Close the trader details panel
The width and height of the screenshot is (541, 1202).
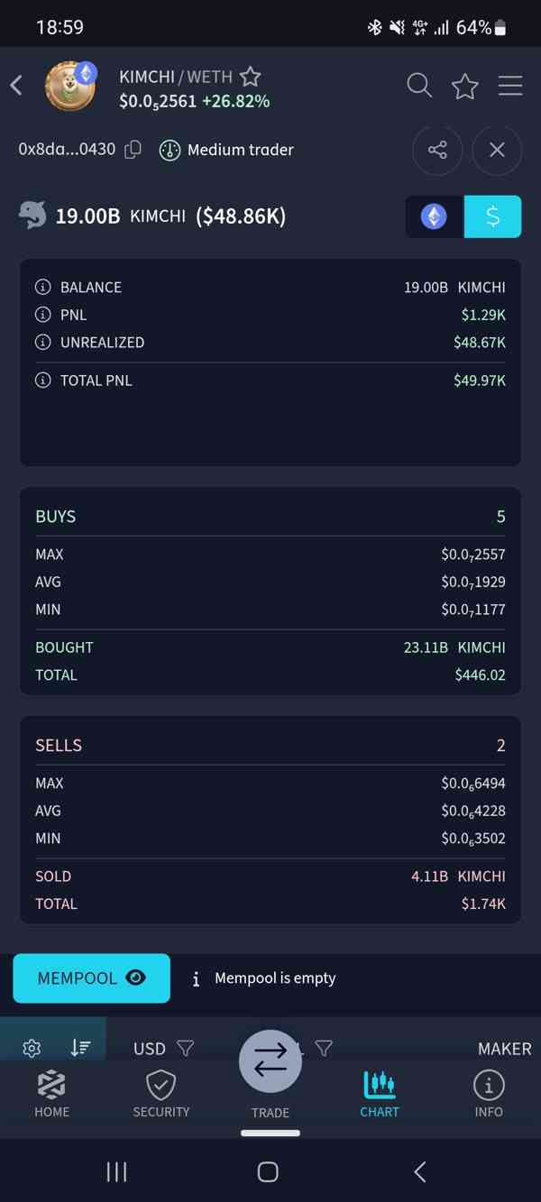(x=497, y=150)
